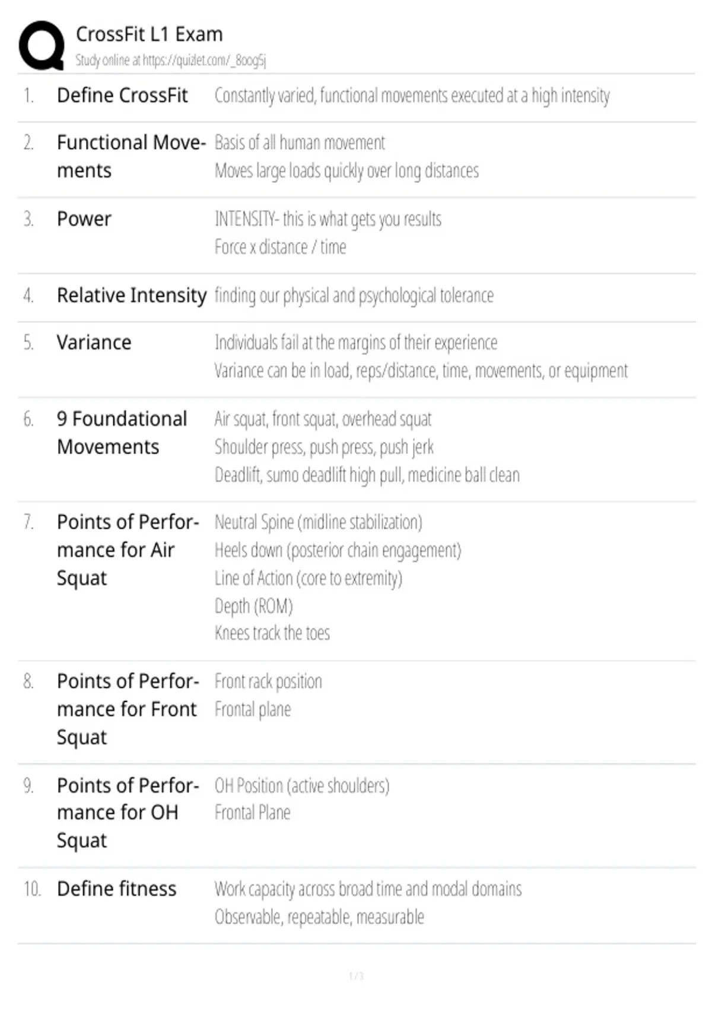This screenshot has height=1009, width=712.
Task: Select the Variance term heading
Action: click(x=94, y=342)
